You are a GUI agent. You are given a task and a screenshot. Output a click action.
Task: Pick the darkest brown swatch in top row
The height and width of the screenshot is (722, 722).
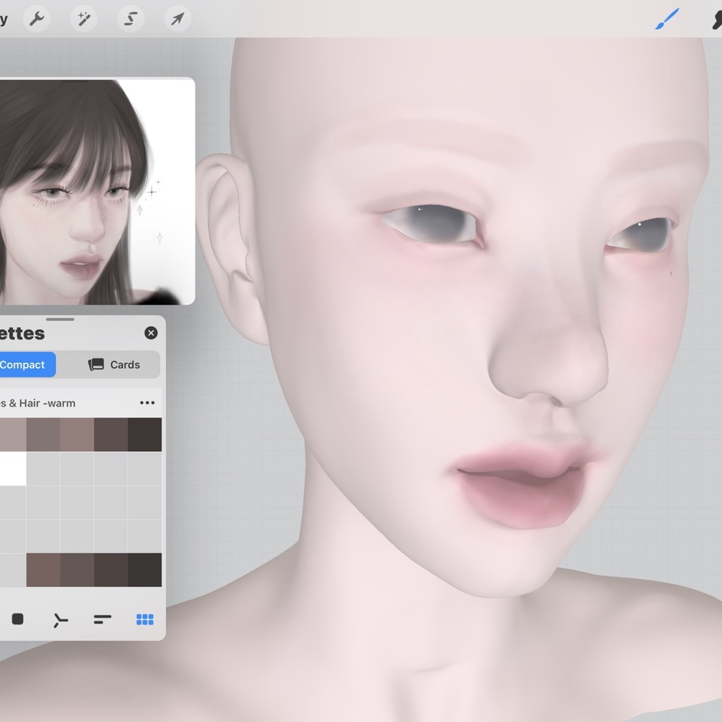(x=145, y=435)
